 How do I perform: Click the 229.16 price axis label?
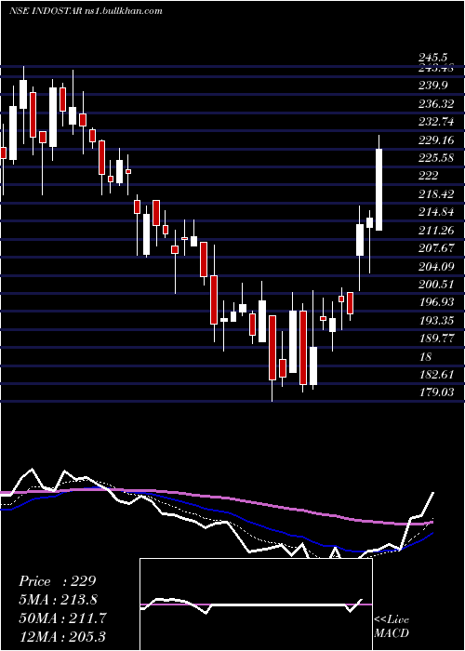point(436,139)
